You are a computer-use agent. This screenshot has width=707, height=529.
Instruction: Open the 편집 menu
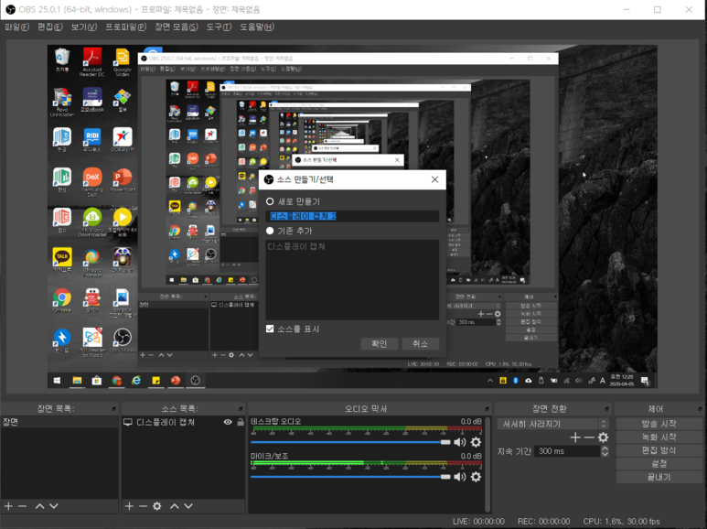49,27
